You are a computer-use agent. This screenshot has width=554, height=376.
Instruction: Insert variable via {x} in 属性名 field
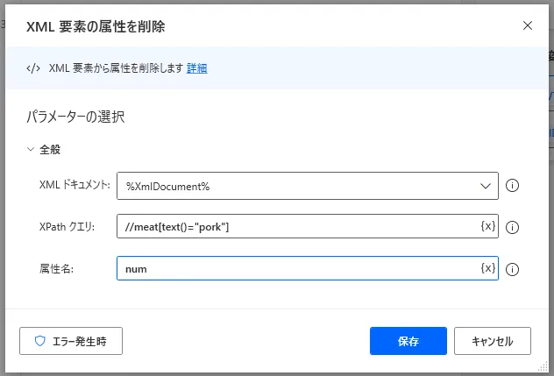pos(488,268)
